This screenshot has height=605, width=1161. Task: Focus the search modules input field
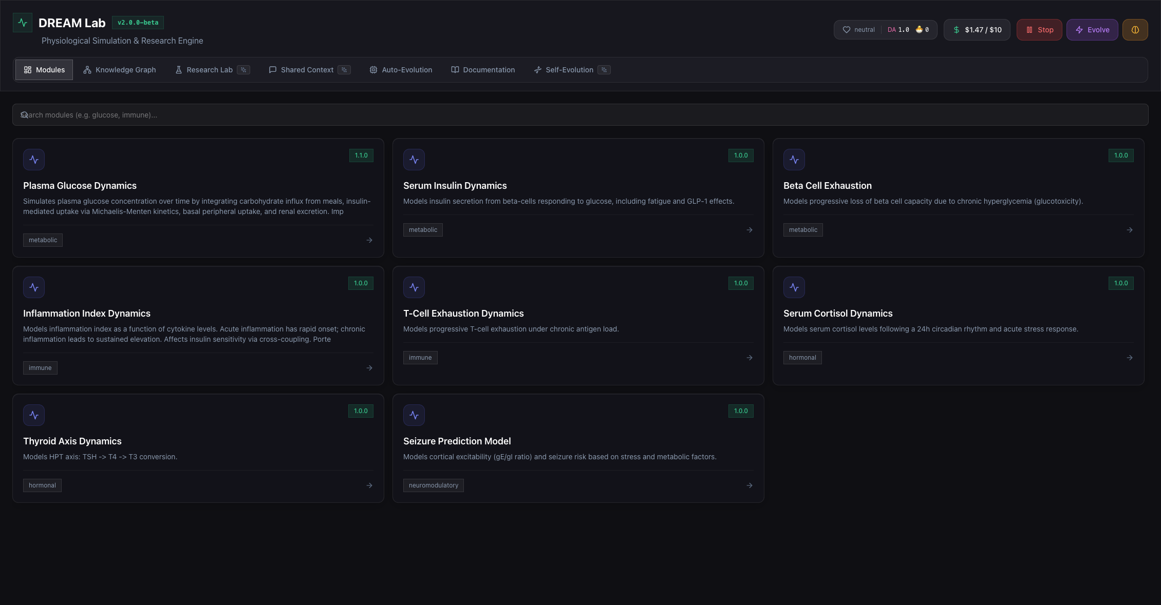[580, 115]
